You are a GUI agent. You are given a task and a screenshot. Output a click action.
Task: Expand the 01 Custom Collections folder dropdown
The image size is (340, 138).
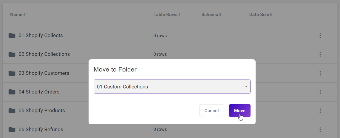tap(172, 86)
